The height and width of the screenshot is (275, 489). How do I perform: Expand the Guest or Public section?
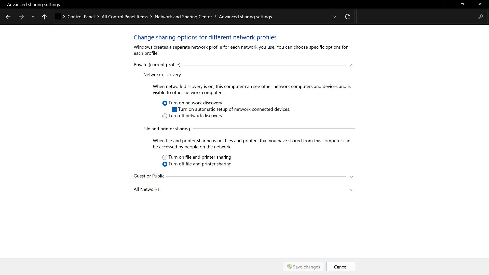(x=351, y=176)
